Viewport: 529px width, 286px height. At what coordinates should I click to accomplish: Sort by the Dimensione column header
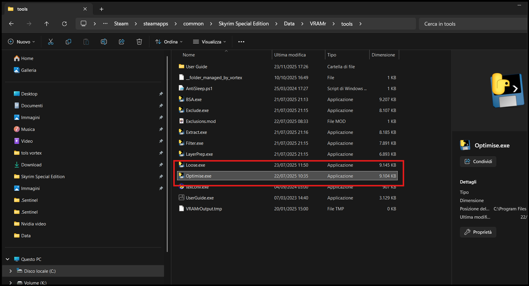pyautogui.click(x=384, y=55)
